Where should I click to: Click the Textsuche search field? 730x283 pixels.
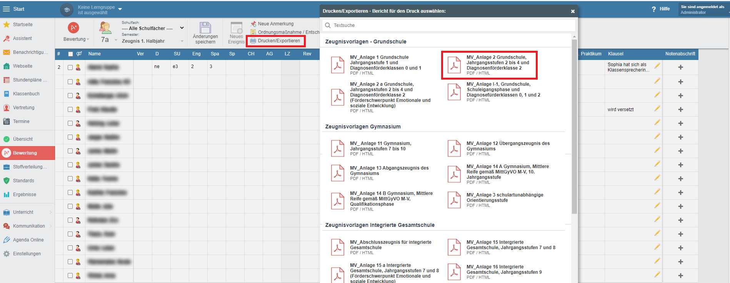(450, 25)
